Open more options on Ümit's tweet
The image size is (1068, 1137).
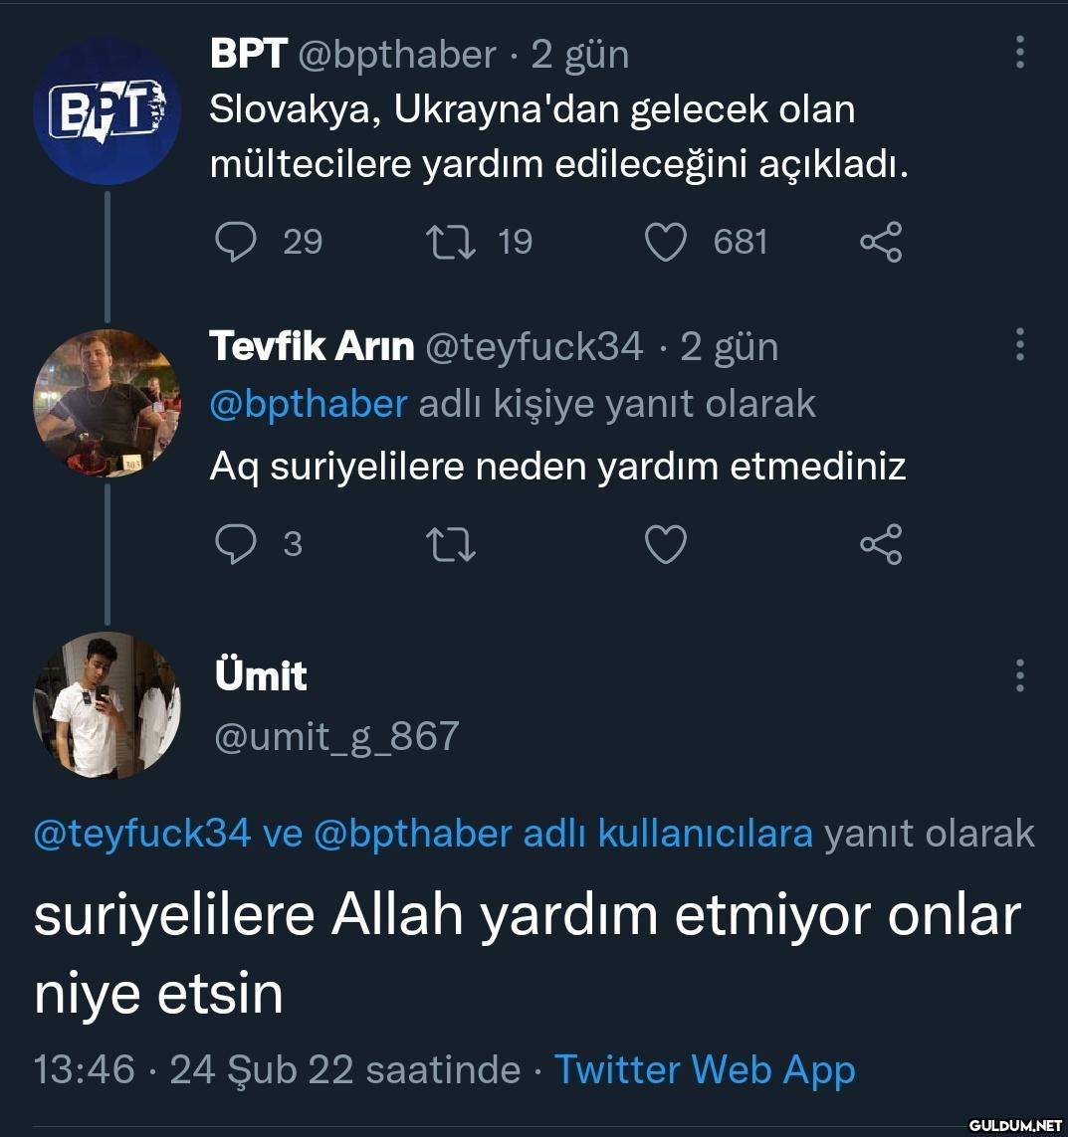[1019, 675]
